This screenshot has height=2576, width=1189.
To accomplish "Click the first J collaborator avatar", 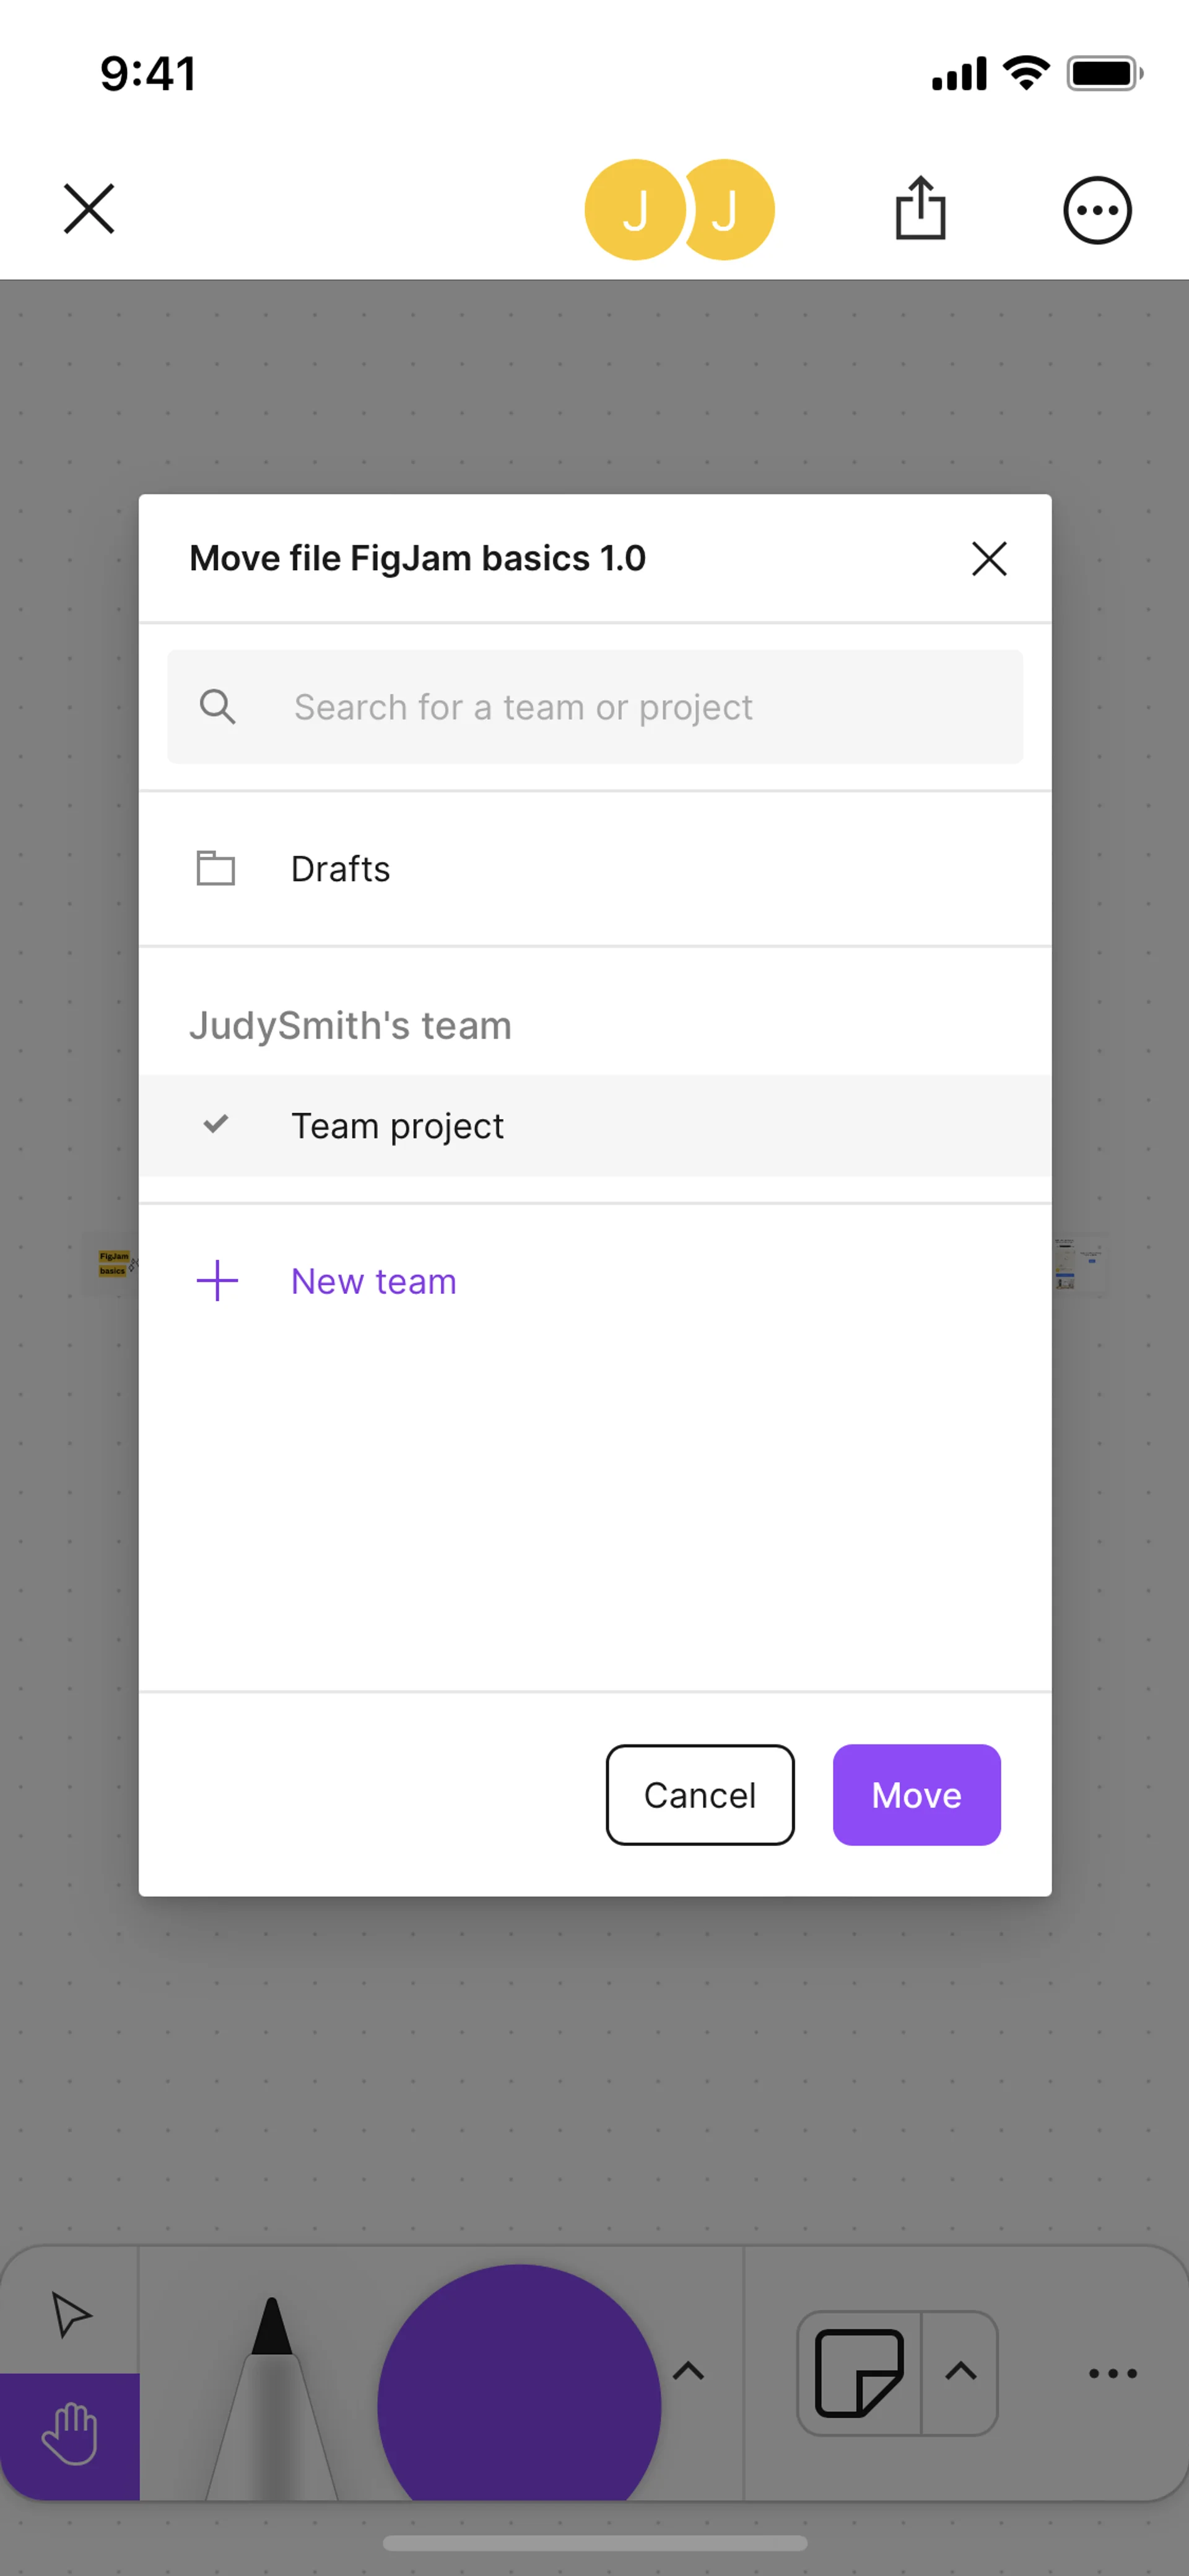I will tap(635, 210).
